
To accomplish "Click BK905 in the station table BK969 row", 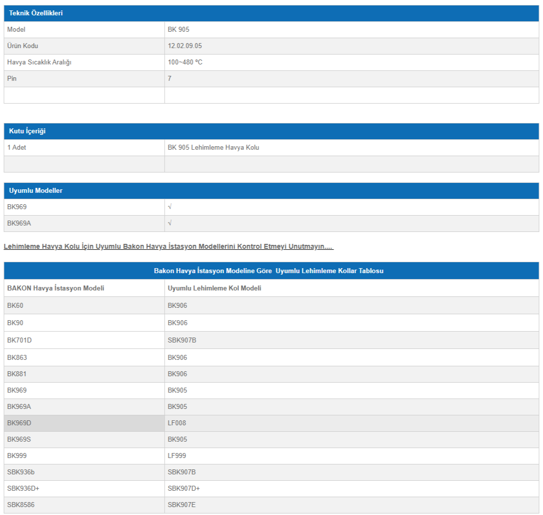I will point(178,391).
